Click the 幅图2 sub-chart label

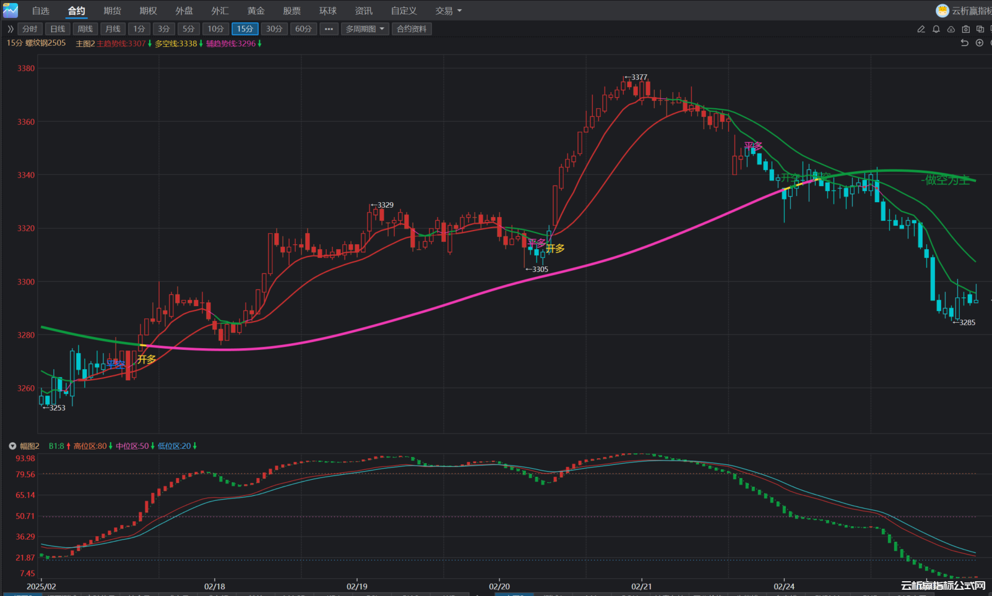(x=30, y=446)
